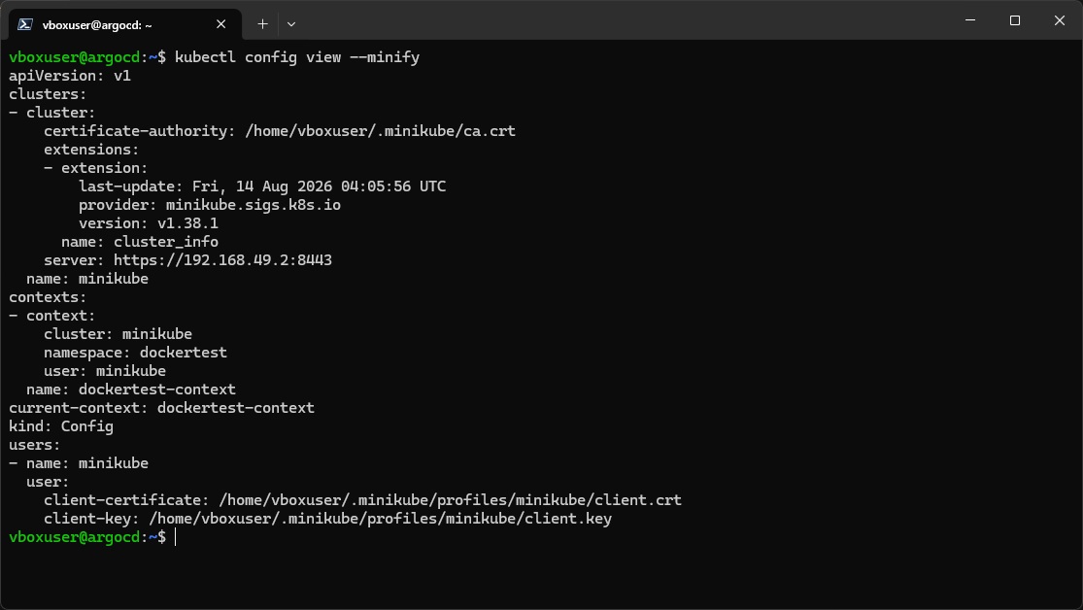Click the last-update timestamp line
The width and height of the screenshot is (1083, 610).
coord(262,186)
